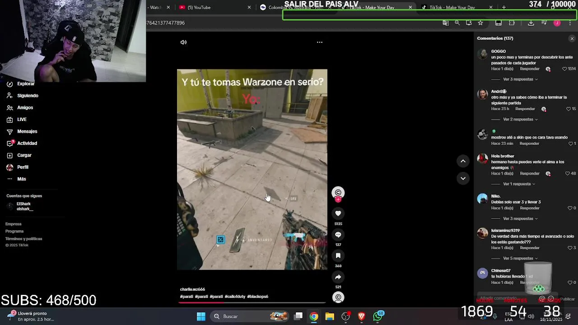Go to previous video with up arrow

coord(463,161)
